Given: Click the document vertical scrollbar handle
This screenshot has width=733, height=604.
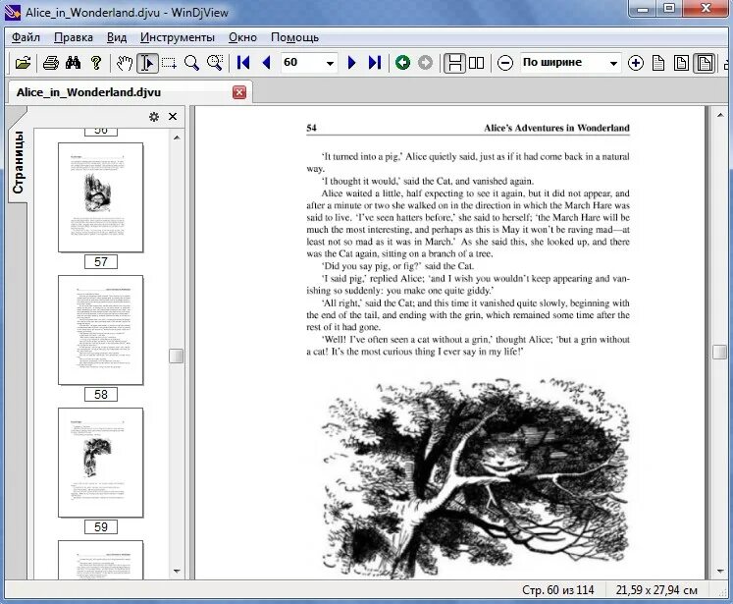Looking at the screenshot, I should click(720, 352).
